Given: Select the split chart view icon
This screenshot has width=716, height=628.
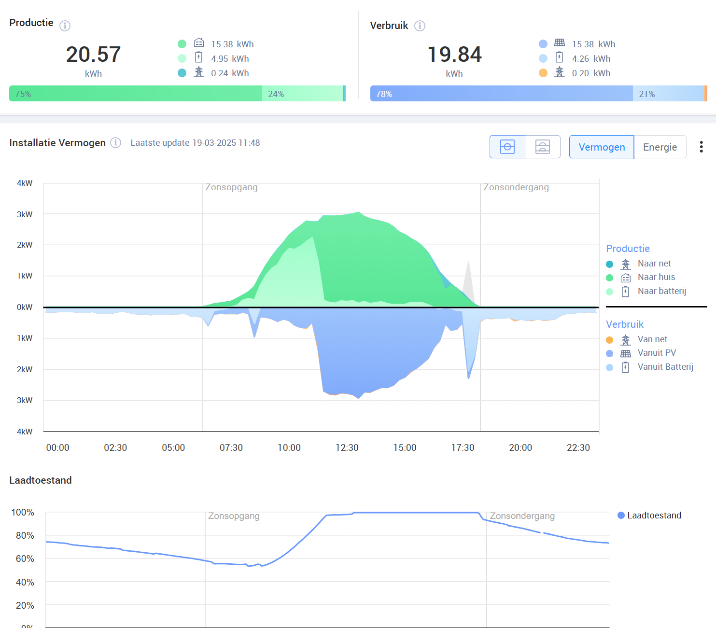Looking at the screenshot, I should coord(543,147).
